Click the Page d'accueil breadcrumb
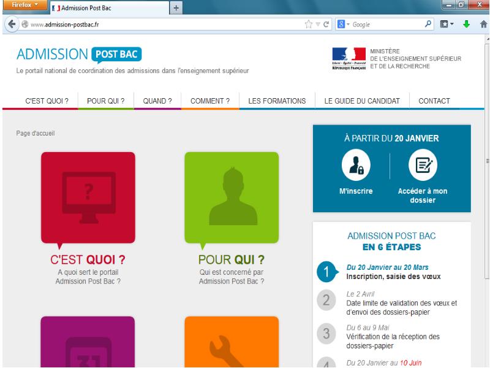Screen dimensions: 490x368 click(36, 133)
